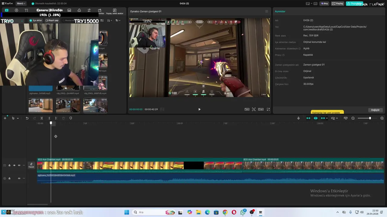Undo the last edit

27,118
